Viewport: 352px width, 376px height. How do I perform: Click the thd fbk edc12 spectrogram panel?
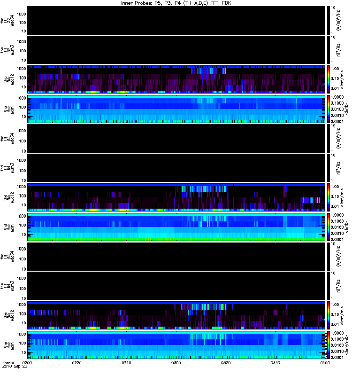tap(176, 197)
